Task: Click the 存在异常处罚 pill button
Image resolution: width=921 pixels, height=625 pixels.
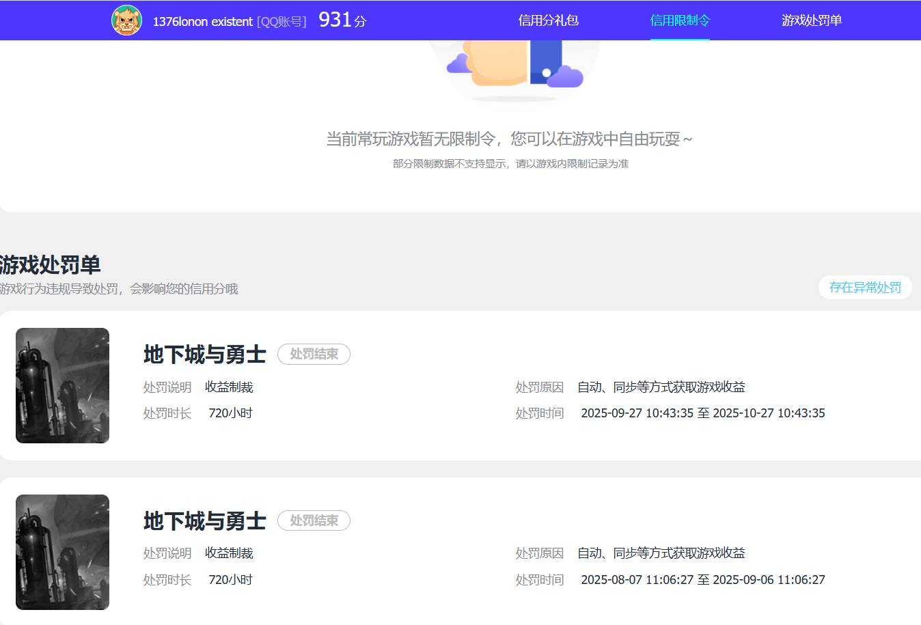Action: pos(864,288)
